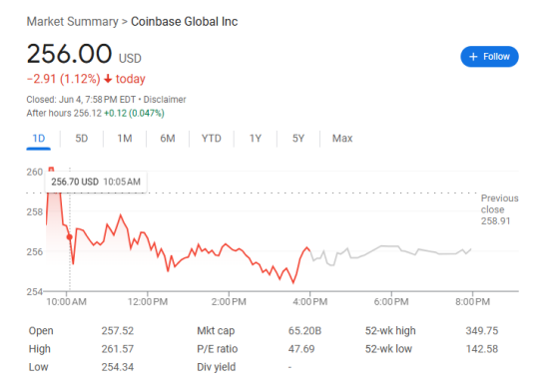Click the red dot at 10:05 AM point
This screenshot has height=389, width=553.
click(70, 237)
